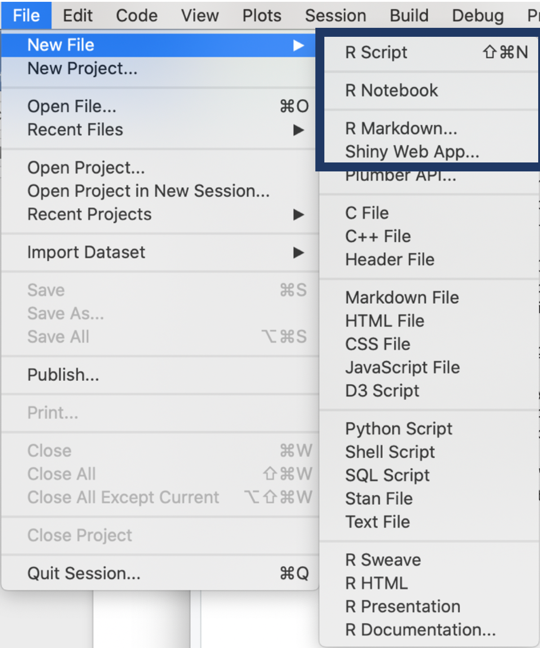Choose R Notebook from submenu
This screenshot has height=648, width=540.
coord(391,91)
